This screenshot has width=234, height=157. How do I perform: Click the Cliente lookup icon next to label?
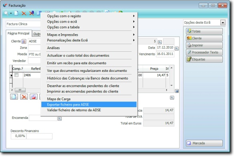[x=24, y=41]
